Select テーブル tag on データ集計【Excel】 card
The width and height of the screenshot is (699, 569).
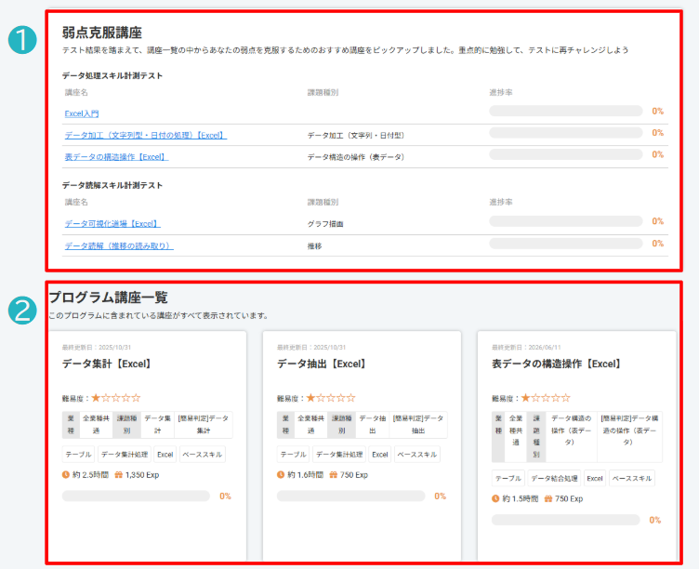coord(78,455)
